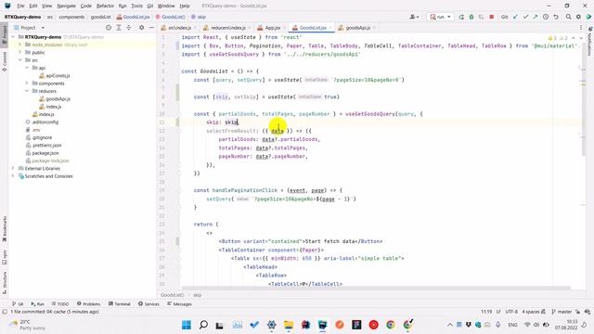Open editor tabs three-dot menu
This screenshot has height=334, width=594.
[x=581, y=28]
